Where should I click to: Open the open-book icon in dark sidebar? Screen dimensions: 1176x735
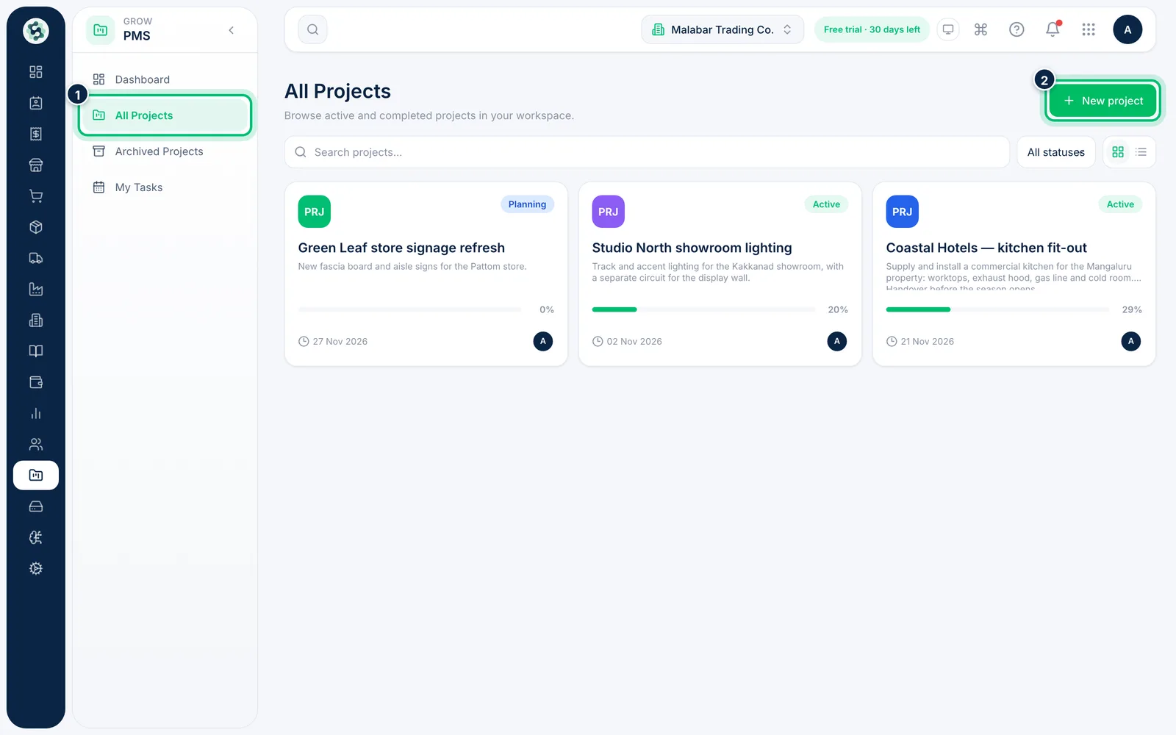click(35, 351)
